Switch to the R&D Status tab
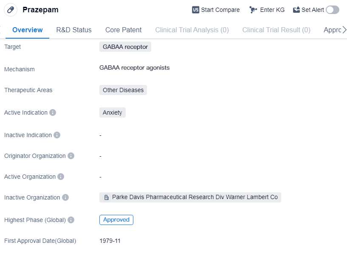 point(74,30)
